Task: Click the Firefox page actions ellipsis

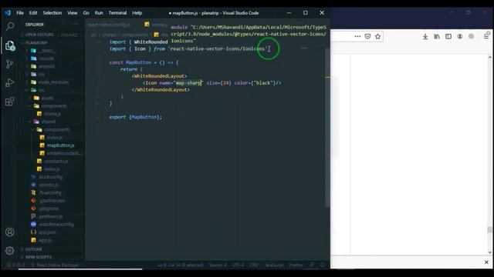Action: [357, 36]
